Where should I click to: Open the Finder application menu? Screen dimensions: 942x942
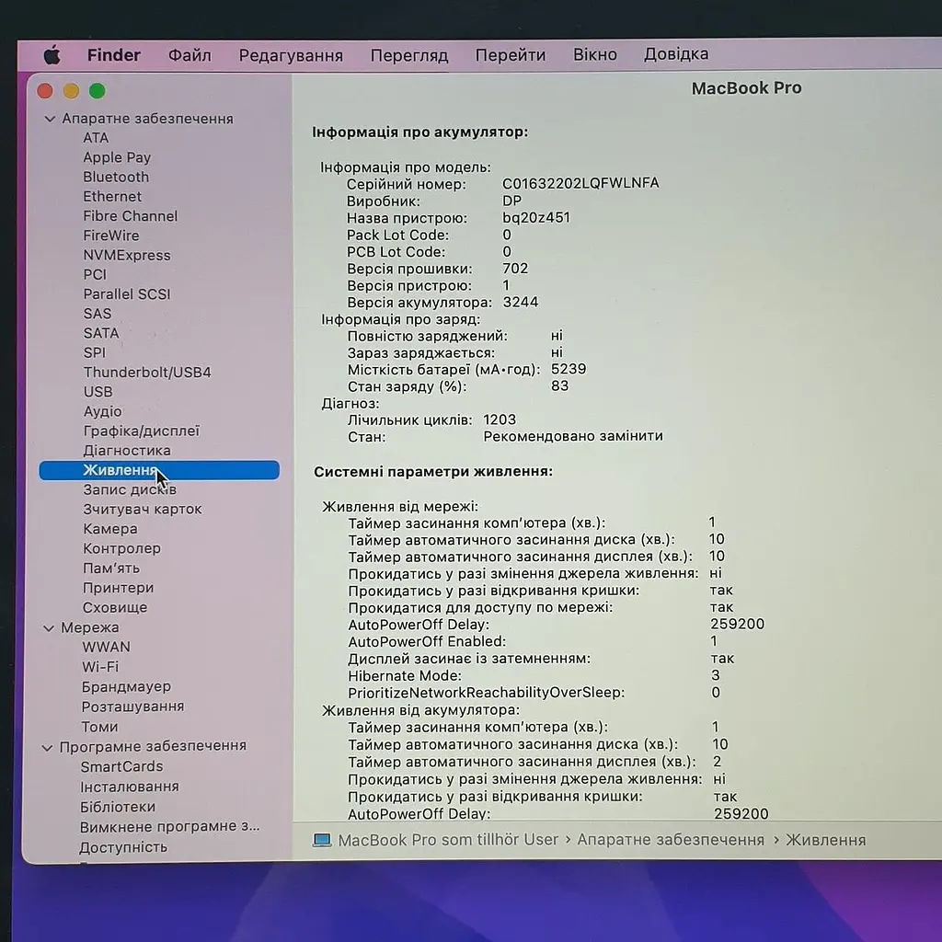point(113,55)
